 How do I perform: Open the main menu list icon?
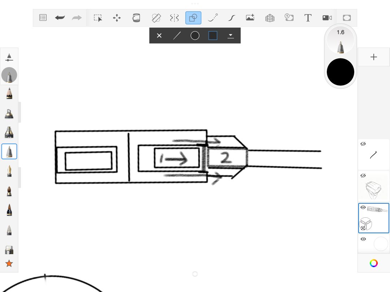point(43,18)
